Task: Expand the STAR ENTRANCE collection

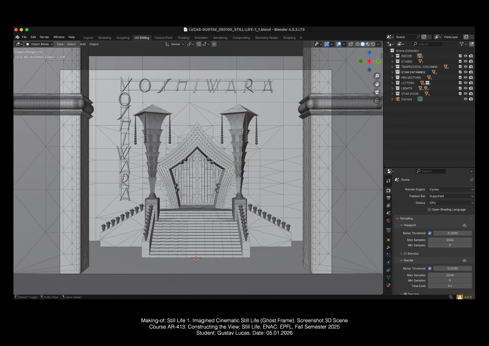Action: click(x=392, y=72)
